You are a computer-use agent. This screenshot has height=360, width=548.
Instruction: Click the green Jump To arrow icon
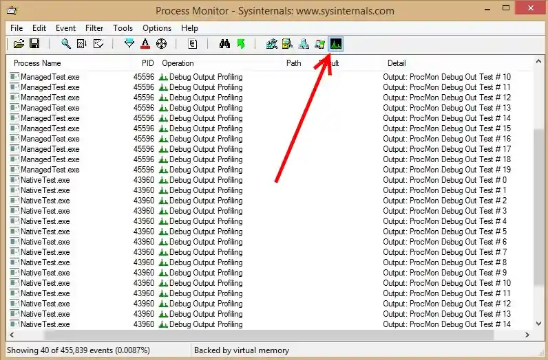point(240,44)
